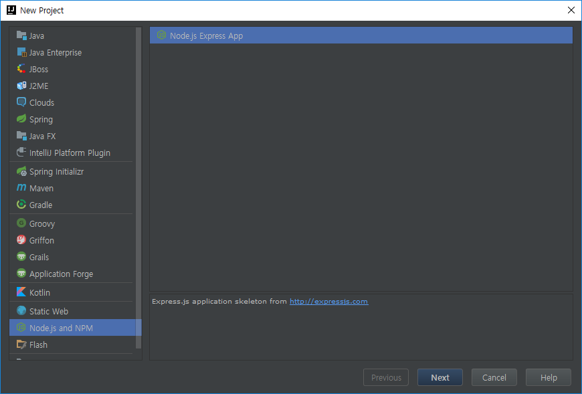Click the Node.js Express App template icon
582x394 pixels.
[161, 35]
